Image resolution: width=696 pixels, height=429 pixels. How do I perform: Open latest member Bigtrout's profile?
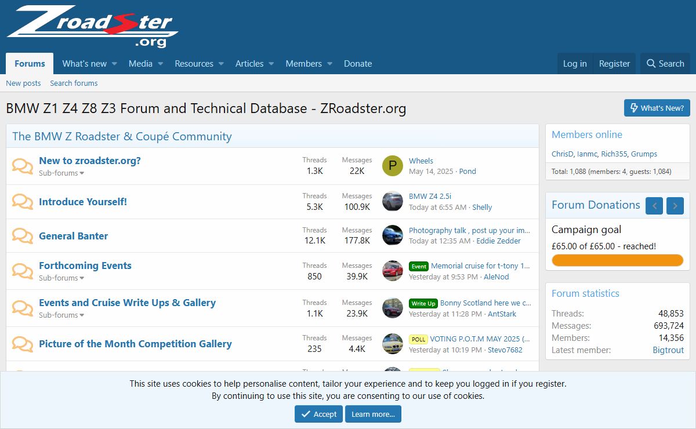pos(668,350)
